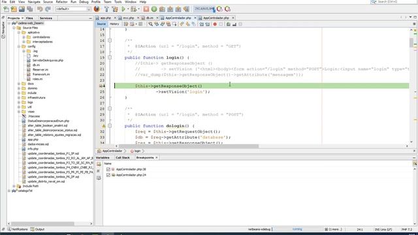Collapse the aplicativo folder node
The height and width of the screenshot is (235, 418).
pos(19,33)
